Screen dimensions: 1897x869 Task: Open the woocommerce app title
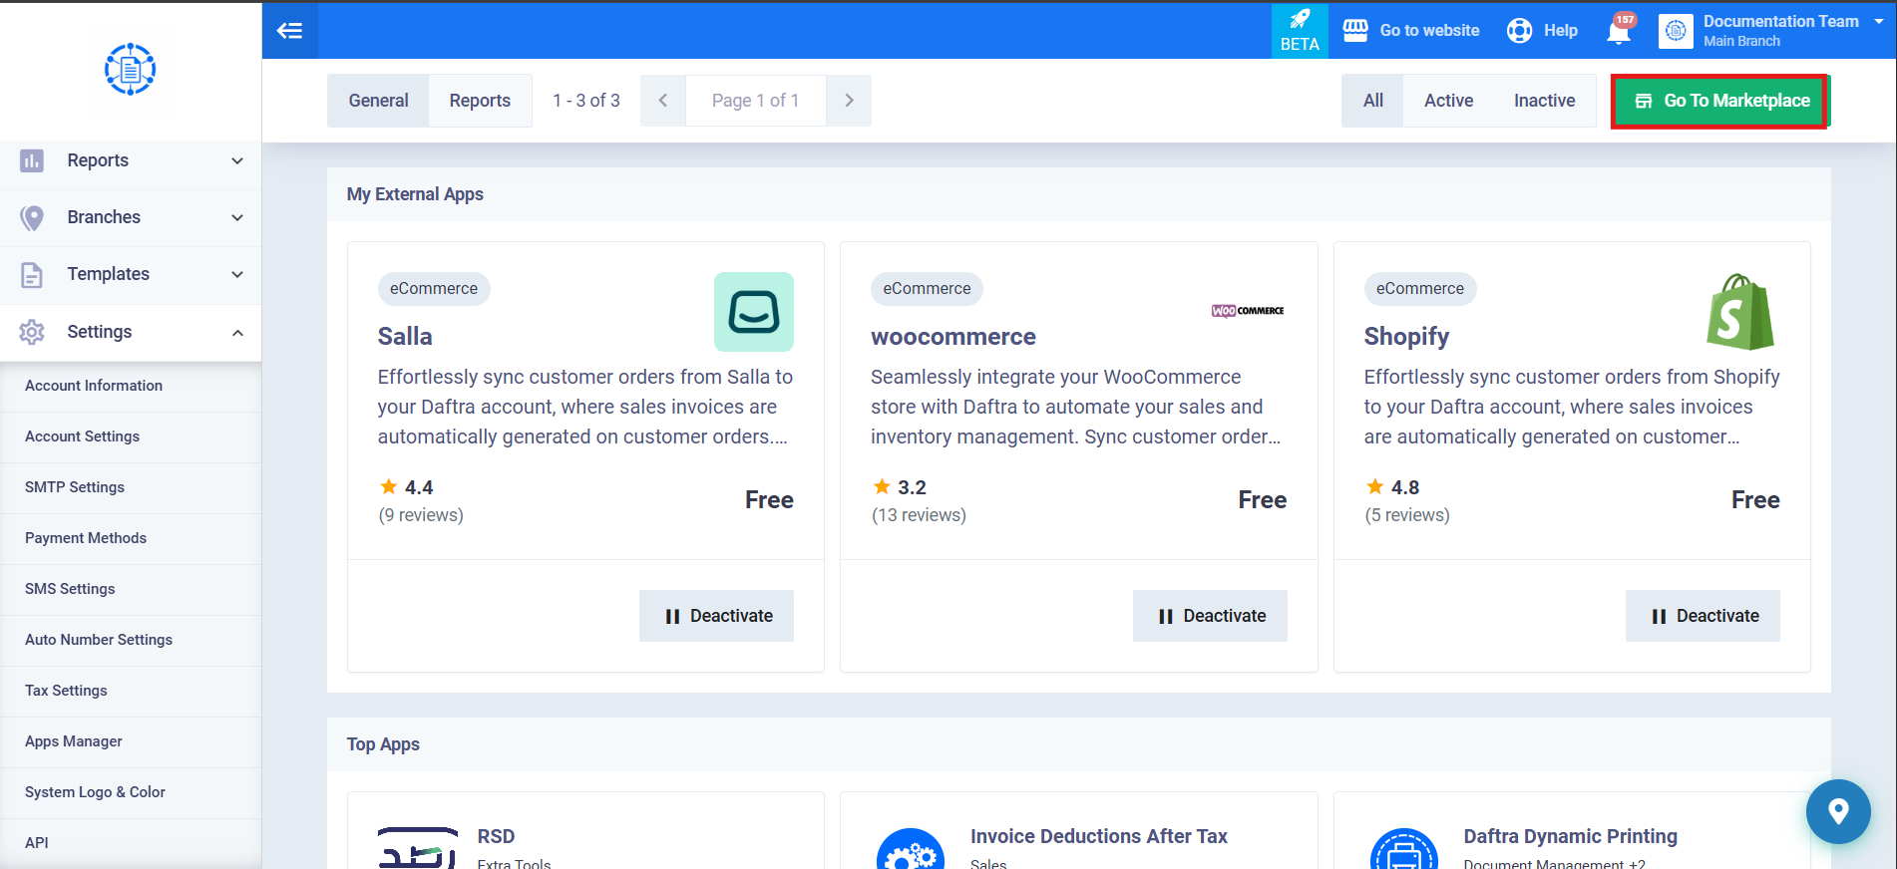tap(953, 337)
